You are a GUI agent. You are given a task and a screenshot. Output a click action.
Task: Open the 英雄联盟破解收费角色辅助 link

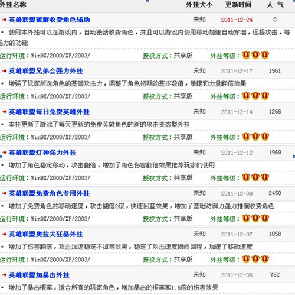pyautogui.click(x=49, y=20)
